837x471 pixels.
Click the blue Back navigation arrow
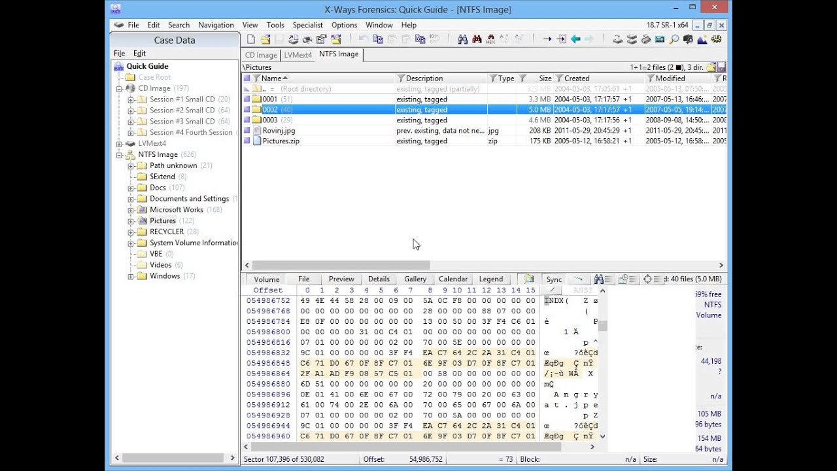[x=575, y=39]
